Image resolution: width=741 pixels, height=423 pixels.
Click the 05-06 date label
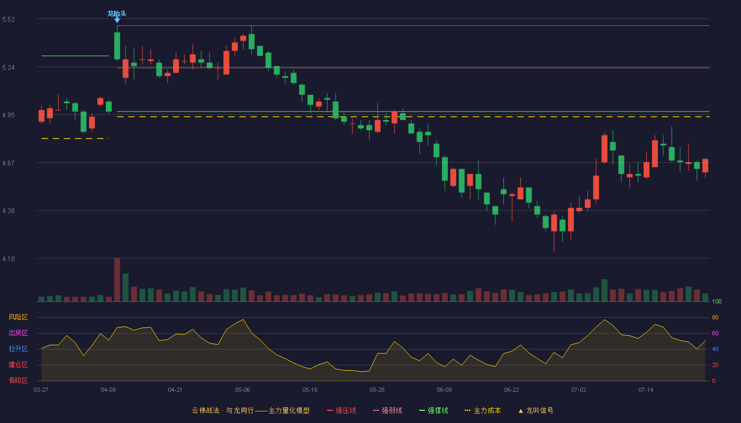242,390
